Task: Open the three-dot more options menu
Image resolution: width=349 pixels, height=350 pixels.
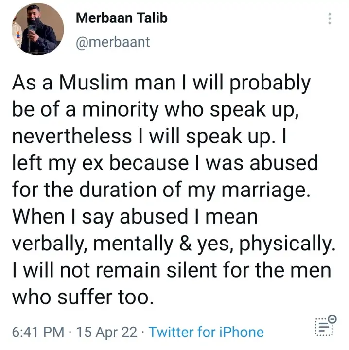Action: pos(330,19)
